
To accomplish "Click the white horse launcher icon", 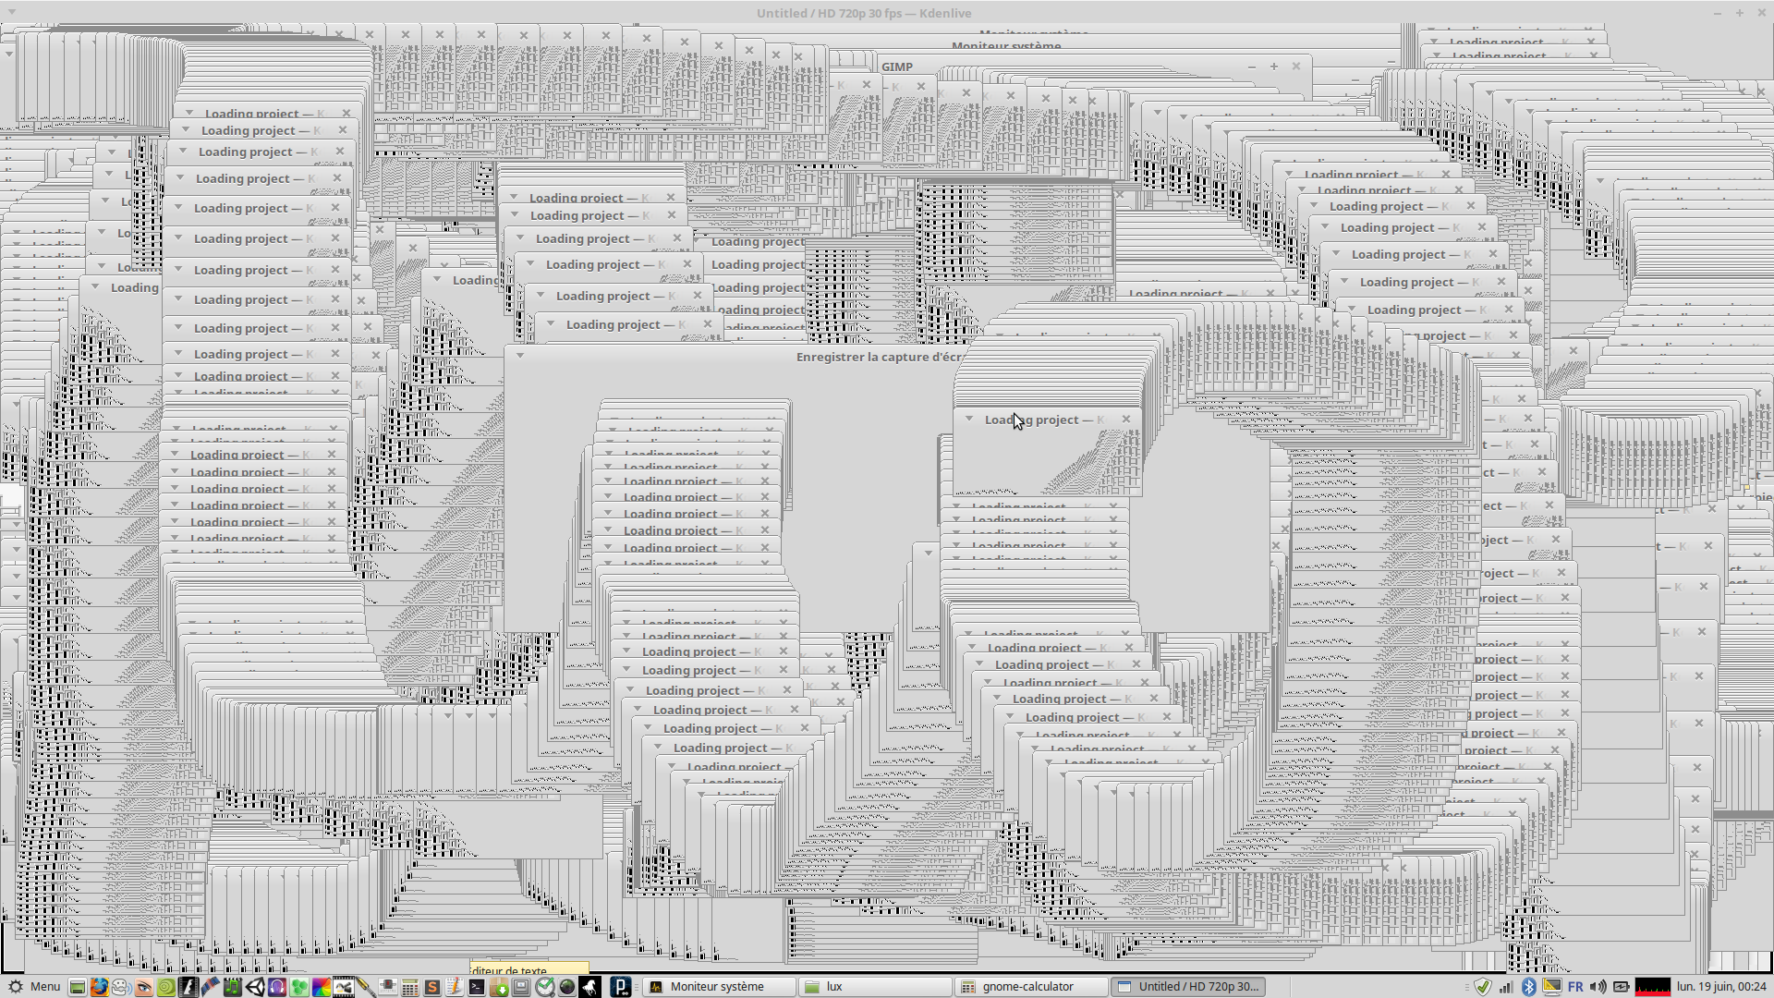I will pos(589,987).
